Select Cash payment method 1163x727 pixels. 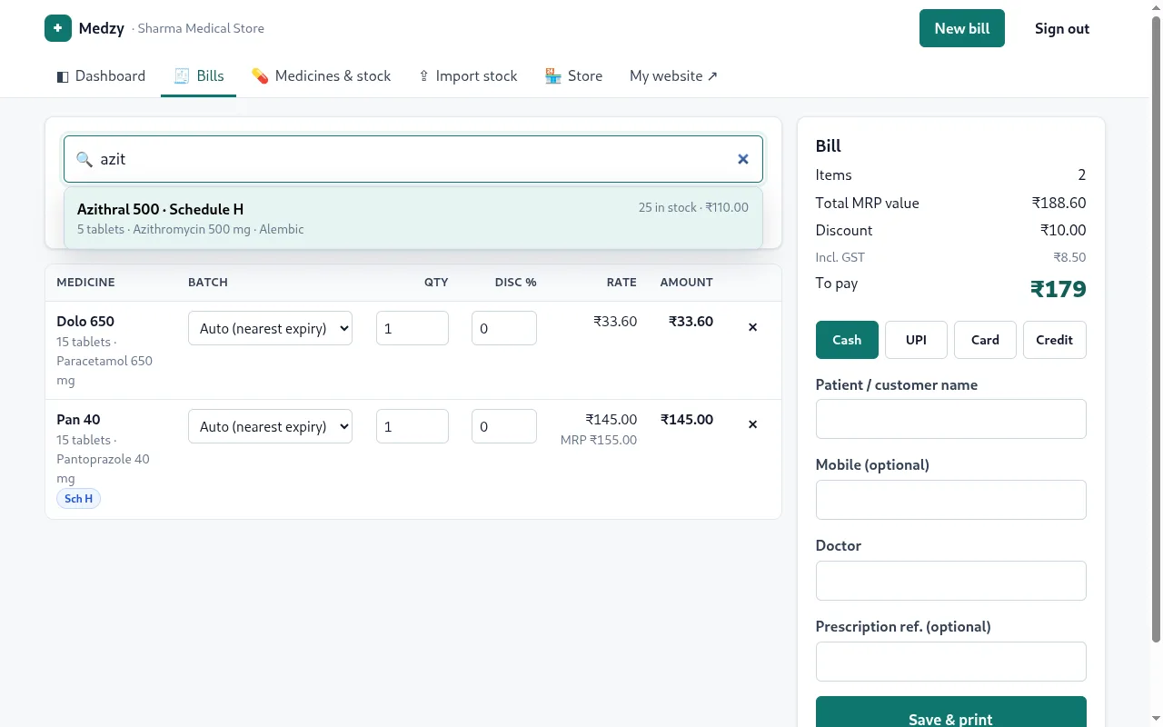click(847, 340)
